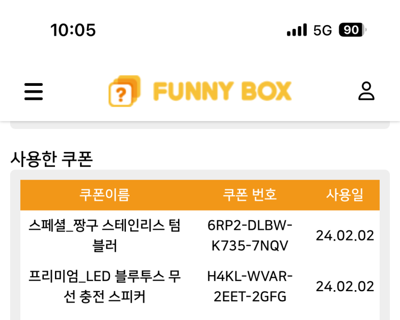The height and width of the screenshot is (320, 400).
Task: Tap the 10:05 status bar clock
Action: click(73, 30)
